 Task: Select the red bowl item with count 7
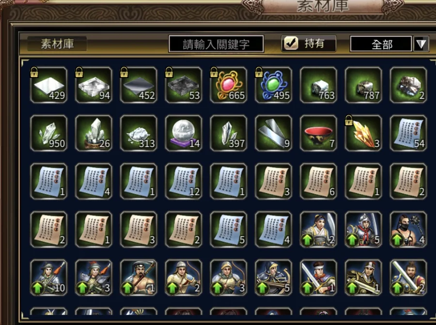click(x=318, y=134)
